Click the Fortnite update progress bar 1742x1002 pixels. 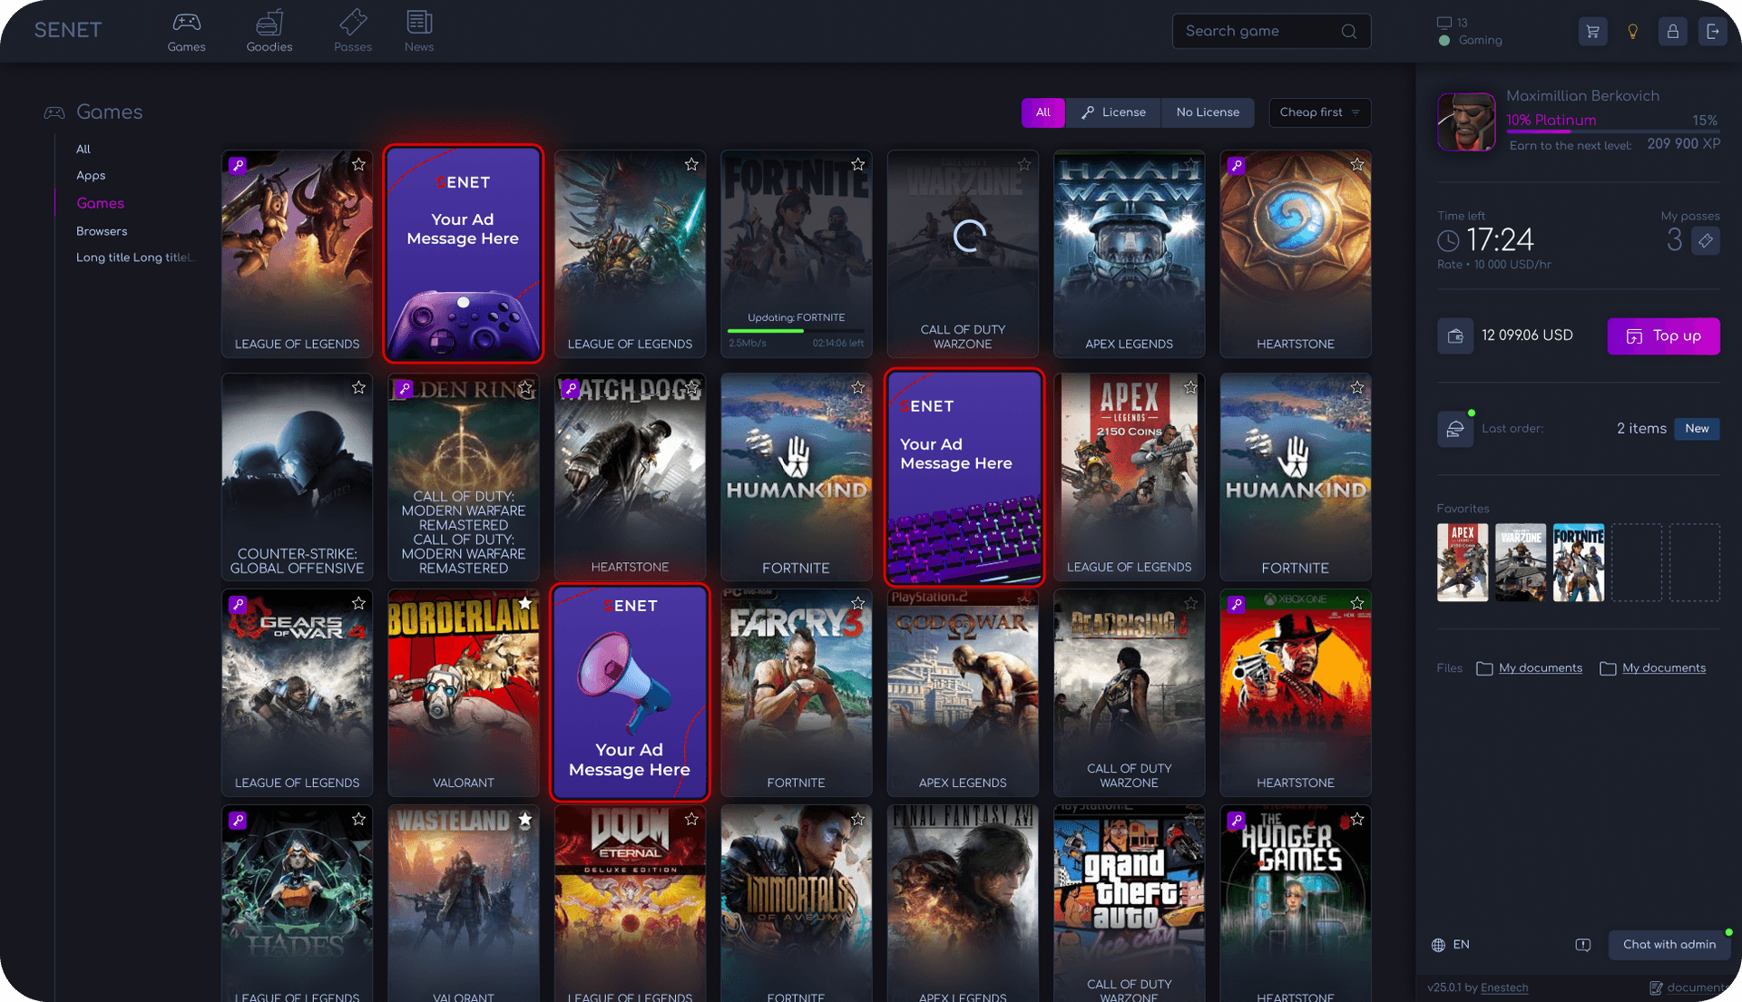(x=796, y=331)
